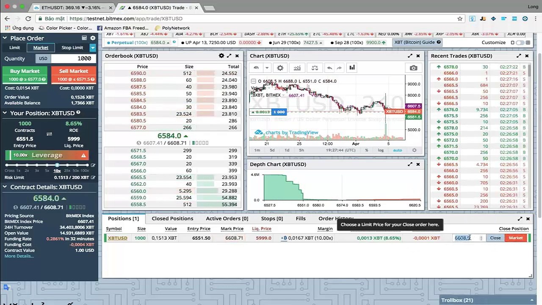The width and height of the screenshot is (542, 305).
Task: Switch to Closed Positions tab
Action: click(x=172, y=219)
